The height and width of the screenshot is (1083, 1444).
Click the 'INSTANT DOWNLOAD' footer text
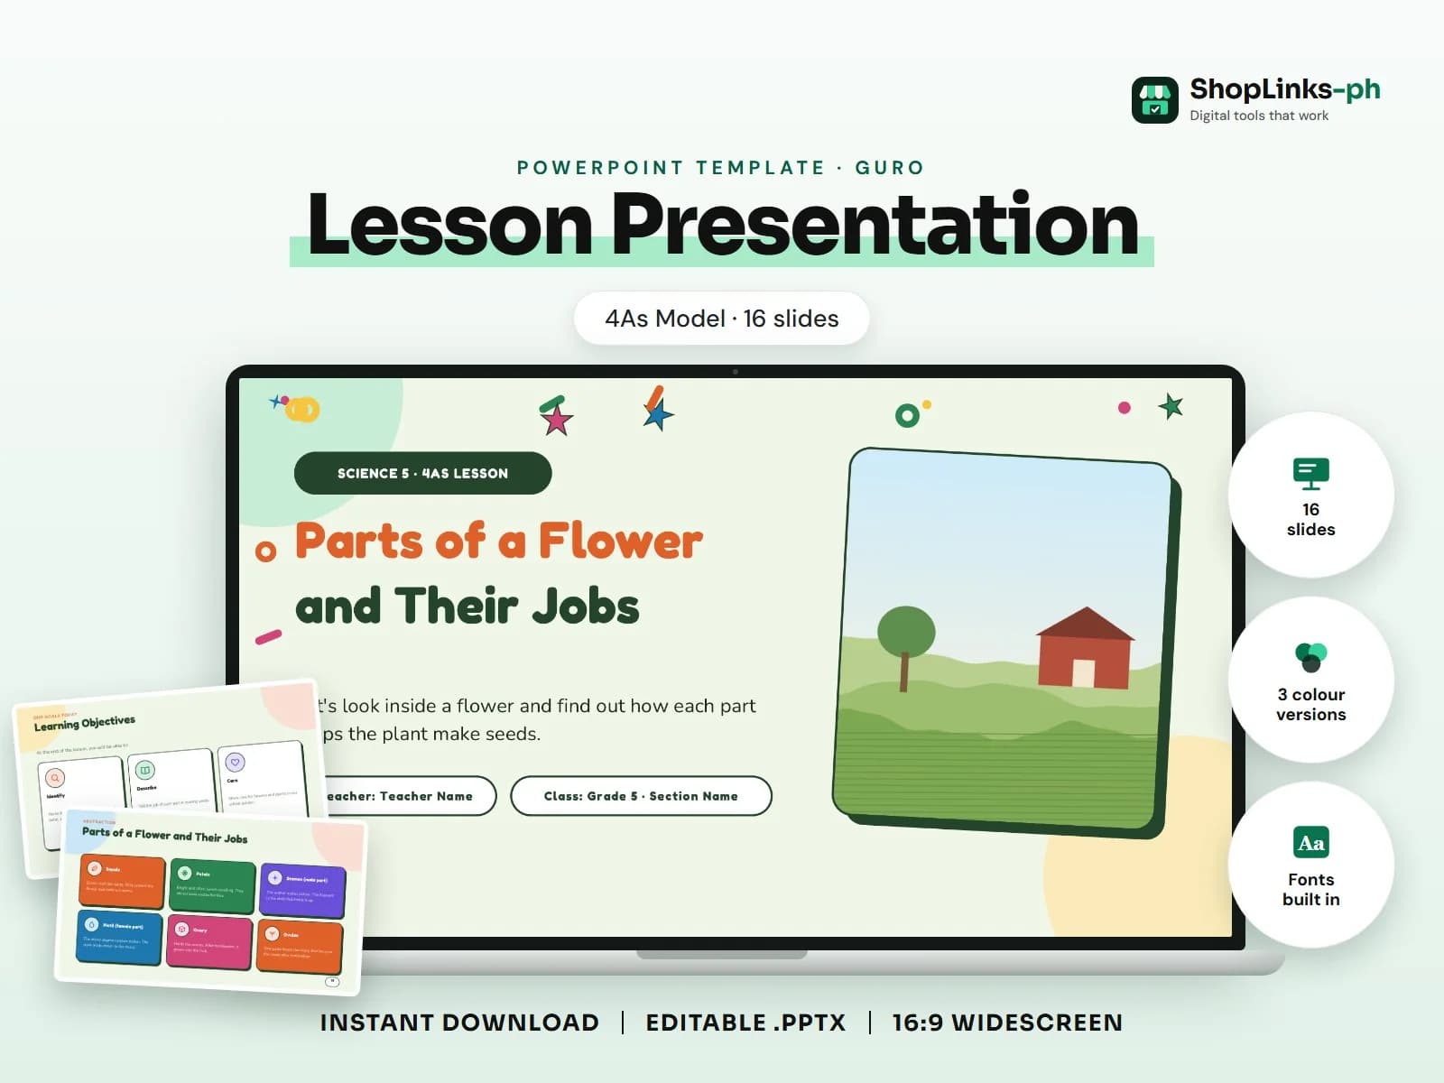tap(459, 1023)
